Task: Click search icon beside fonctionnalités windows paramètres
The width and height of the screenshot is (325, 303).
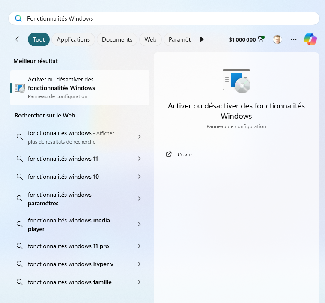Action: pyautogui.click(x=20, y=198)
